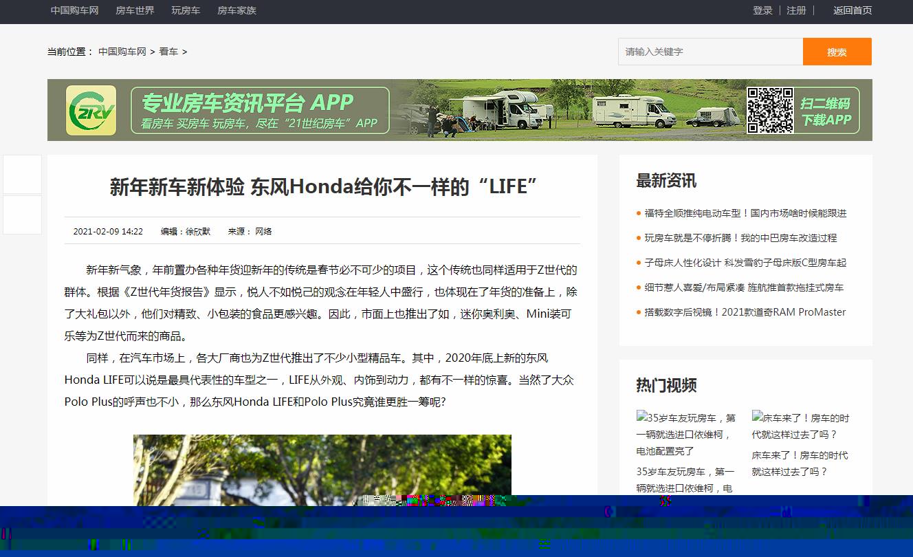Open the 玩房车 navigation item
913x557 pixels.
(186, 10)
